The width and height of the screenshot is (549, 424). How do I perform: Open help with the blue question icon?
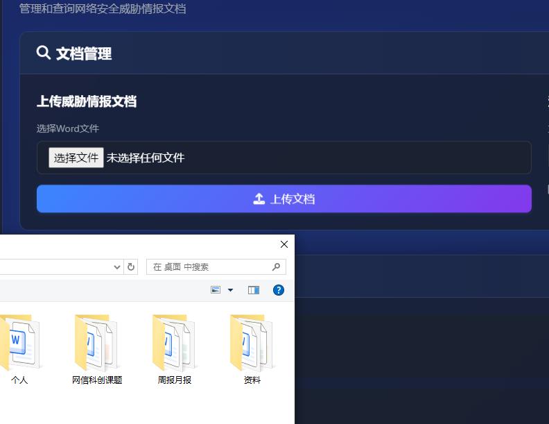(279, 290)
